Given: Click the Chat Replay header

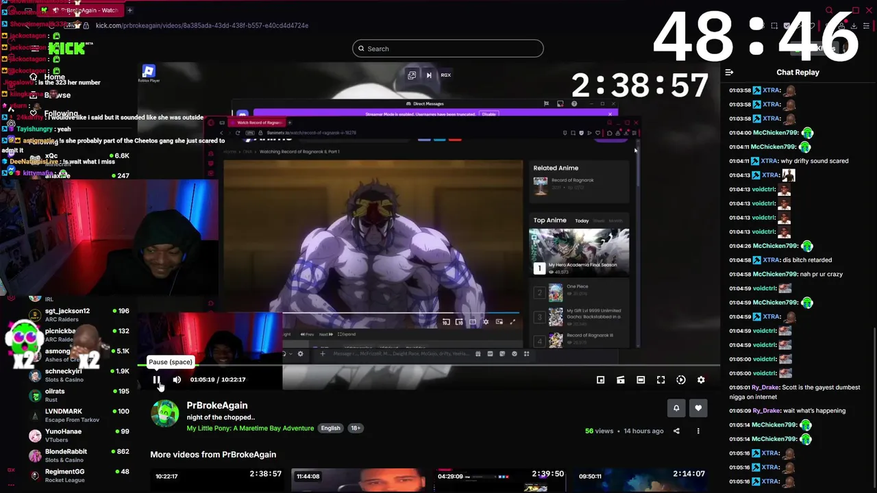Looking at the screenshot, I should point(798,72).
